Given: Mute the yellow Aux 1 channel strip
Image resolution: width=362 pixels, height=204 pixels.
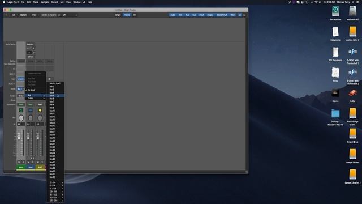Looking at the screenshot, I should pos(38,162).
